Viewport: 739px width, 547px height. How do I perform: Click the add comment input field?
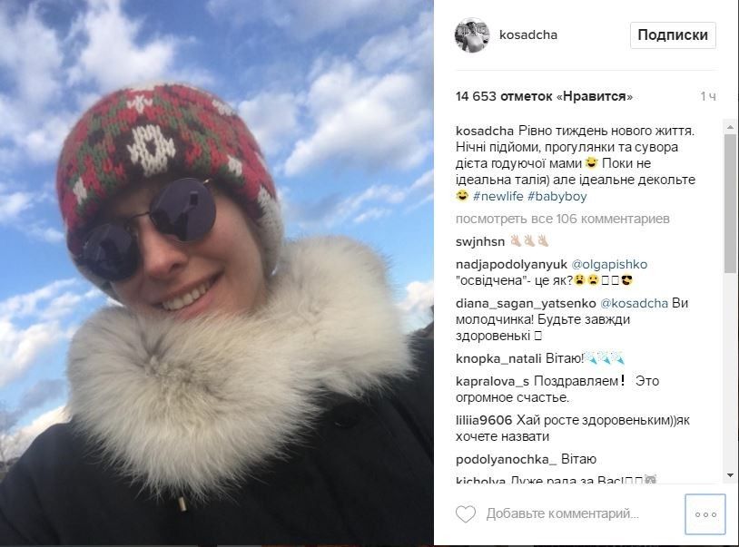[562, 513]
